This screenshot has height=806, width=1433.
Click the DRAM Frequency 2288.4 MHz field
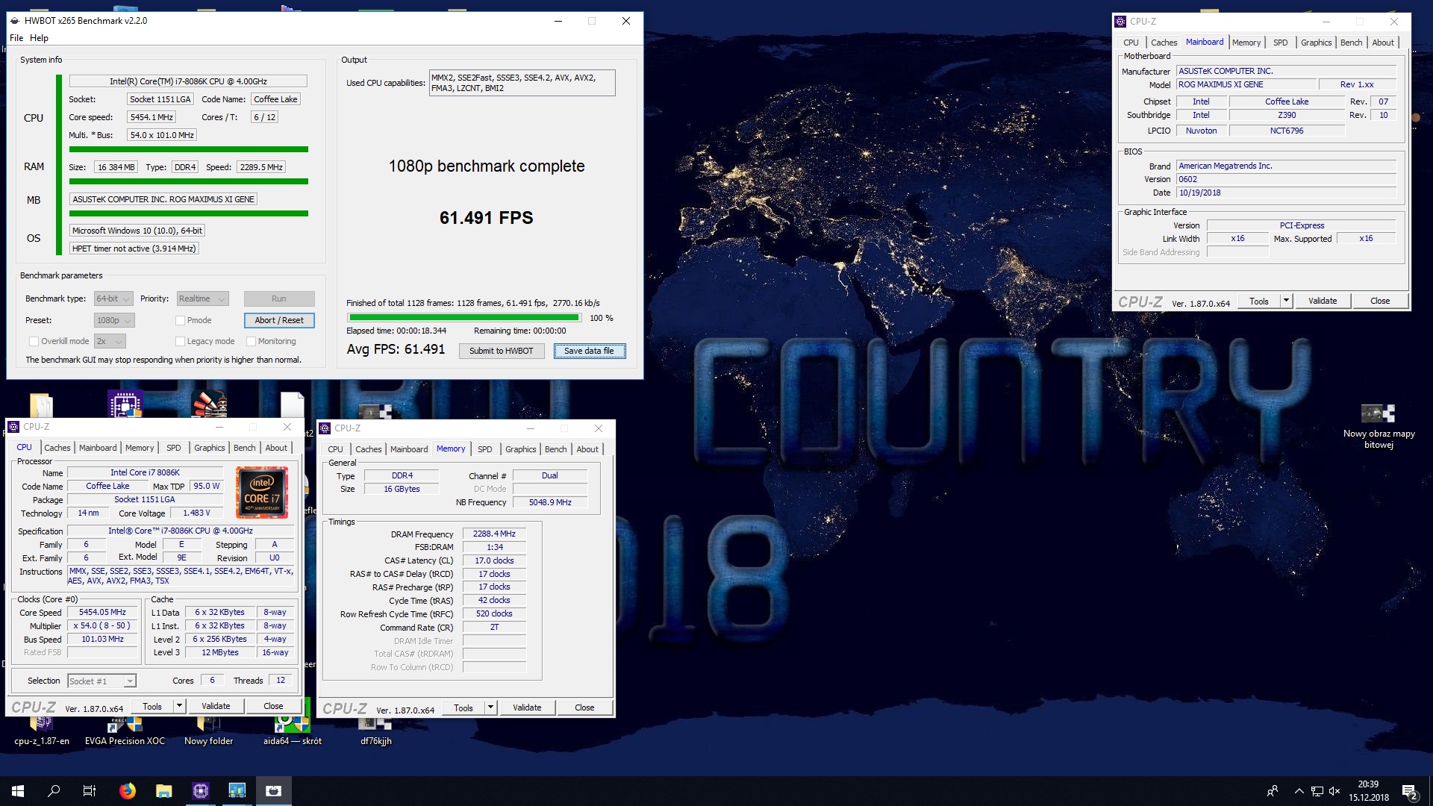coord(494,534)
